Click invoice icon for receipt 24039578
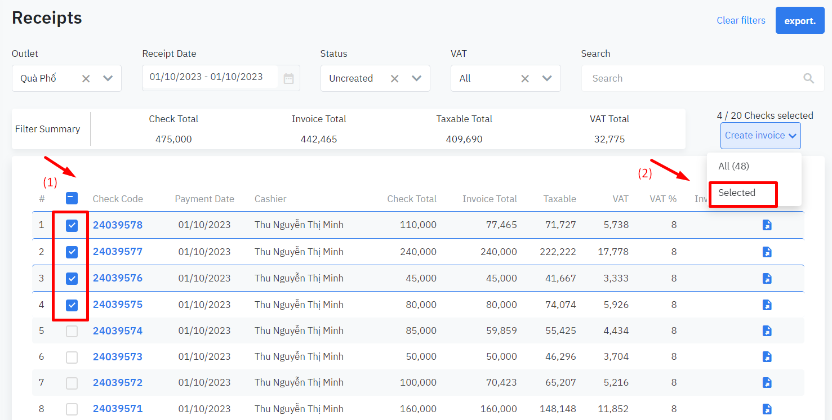This screenshot has width=832, height=420. 767,225
